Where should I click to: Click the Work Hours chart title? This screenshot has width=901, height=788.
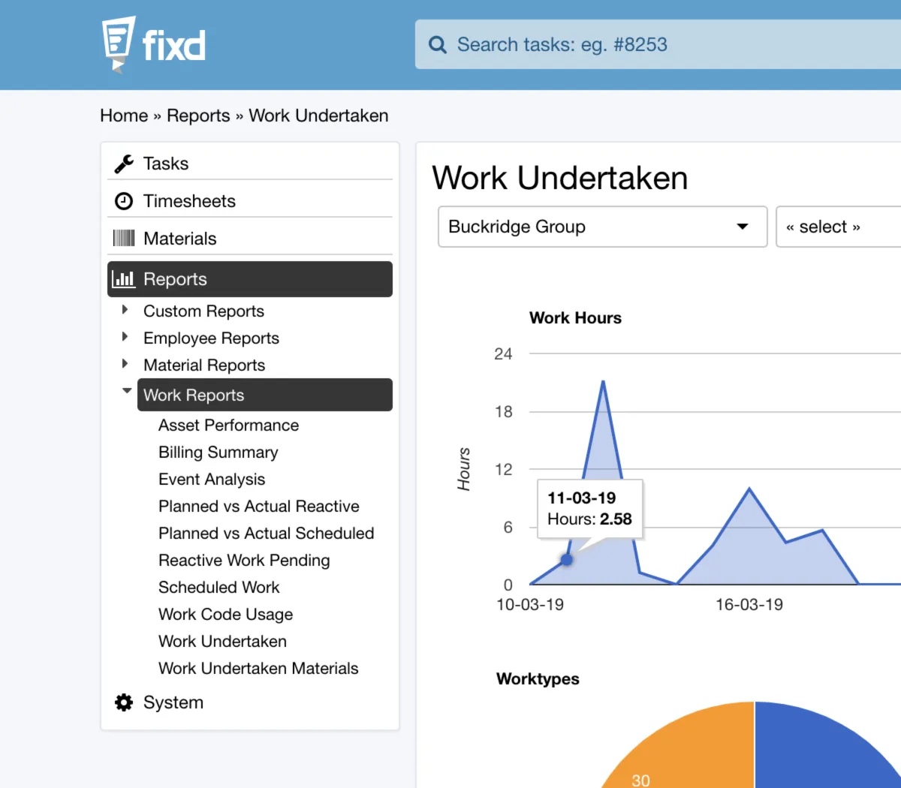(575, 317)
